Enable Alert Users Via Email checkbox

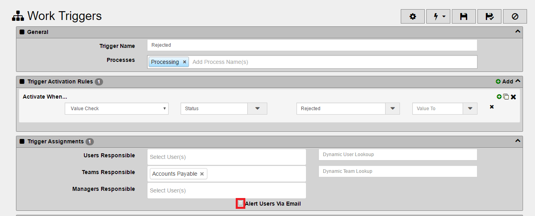(x=241, y=203)
